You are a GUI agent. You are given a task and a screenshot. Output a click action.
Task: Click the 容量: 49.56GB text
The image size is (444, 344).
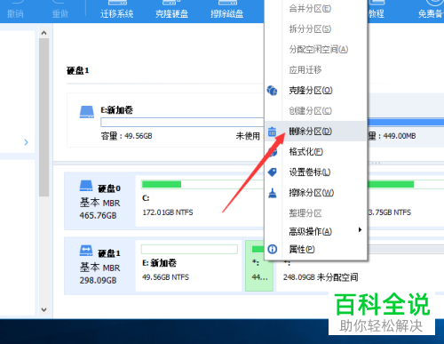[127, 136]
